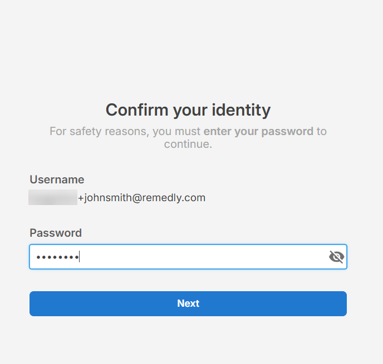Click the word 'continue.' in the subtitle
This screenshot has height=364, width=383.
[x=188, y=144]
